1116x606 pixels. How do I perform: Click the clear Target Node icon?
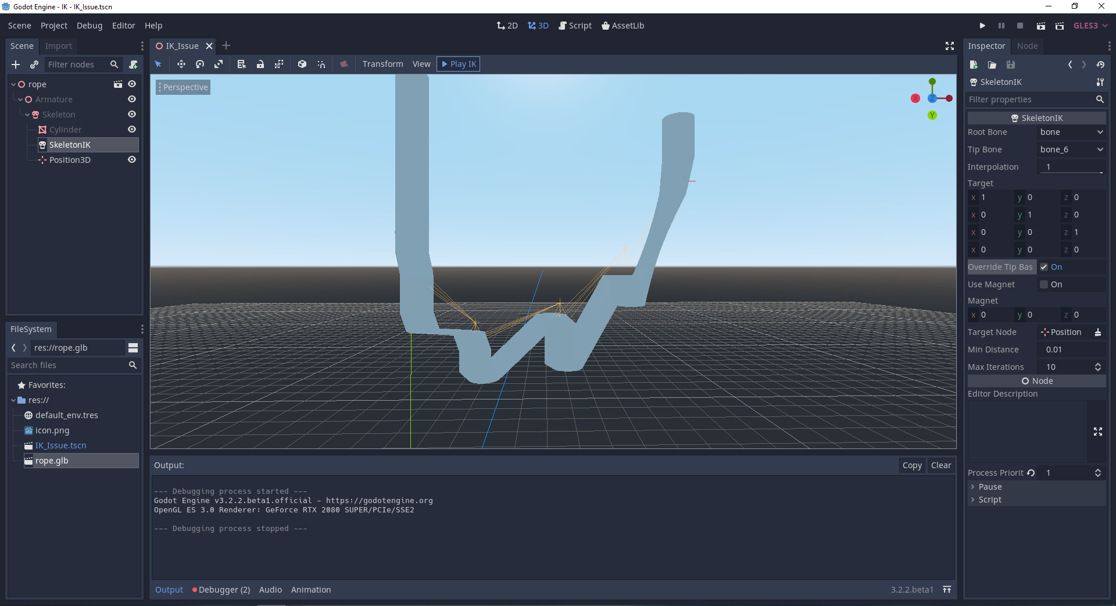(x=1098, y=332)
